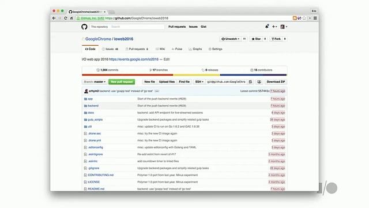Open the Unwatch dropdown
Image resolution: width=369 pixels, height=208 pixels.
(231, 39)
